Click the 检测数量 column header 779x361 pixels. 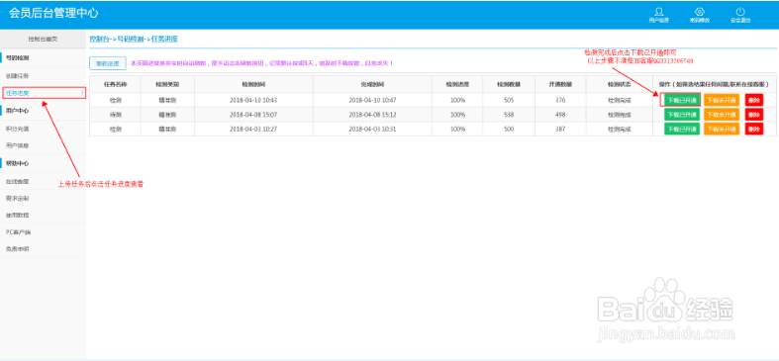tap(509, 84)
